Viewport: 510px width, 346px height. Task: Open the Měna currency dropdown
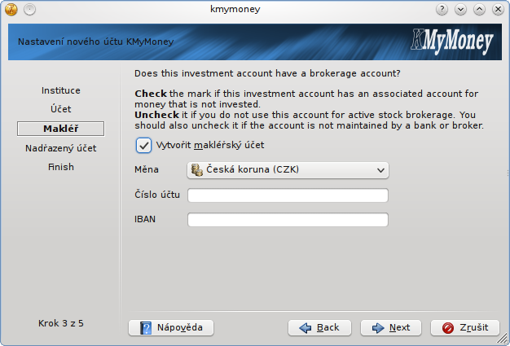pos(288,170)
